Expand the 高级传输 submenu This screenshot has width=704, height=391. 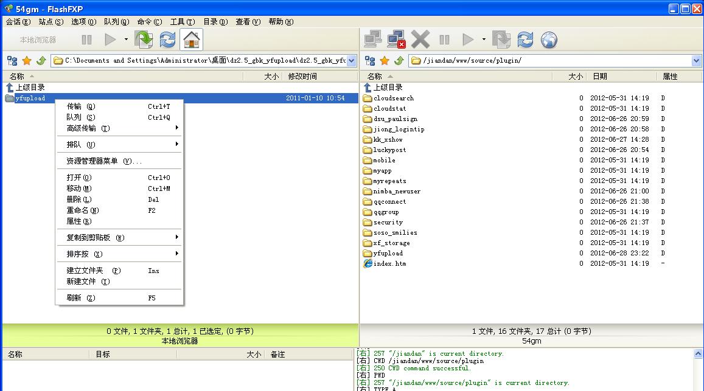pos(119,128)
